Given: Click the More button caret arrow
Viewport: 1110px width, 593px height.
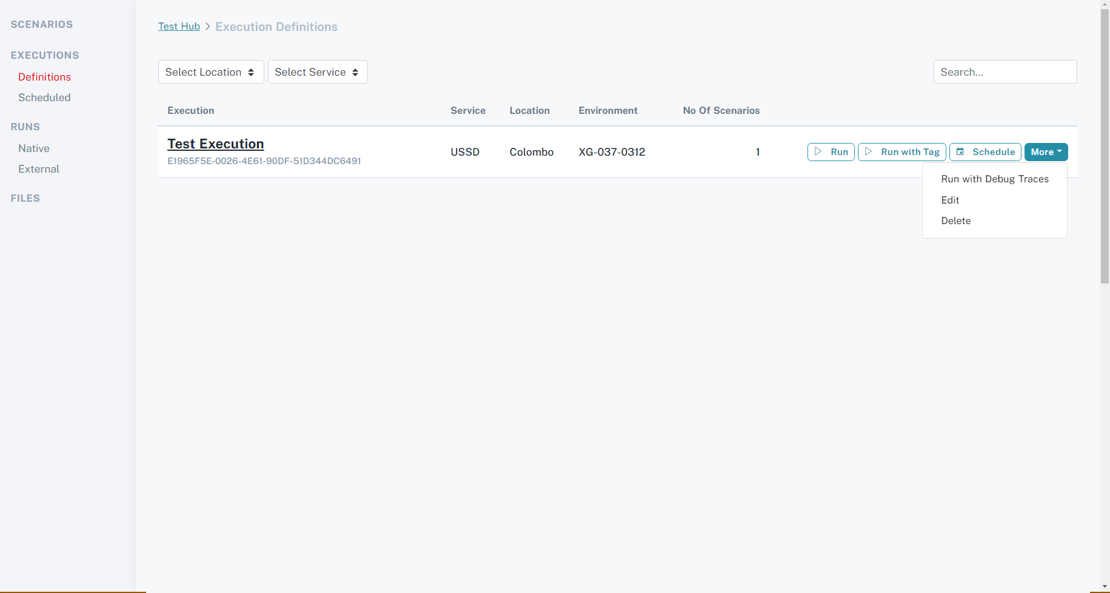Looking at the screenshot, I should pos(1059,151).
